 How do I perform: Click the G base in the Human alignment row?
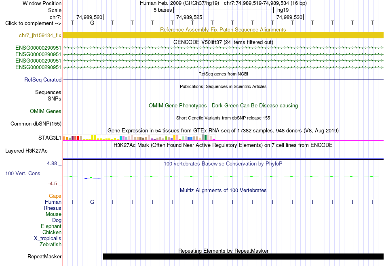coord(92,202)
